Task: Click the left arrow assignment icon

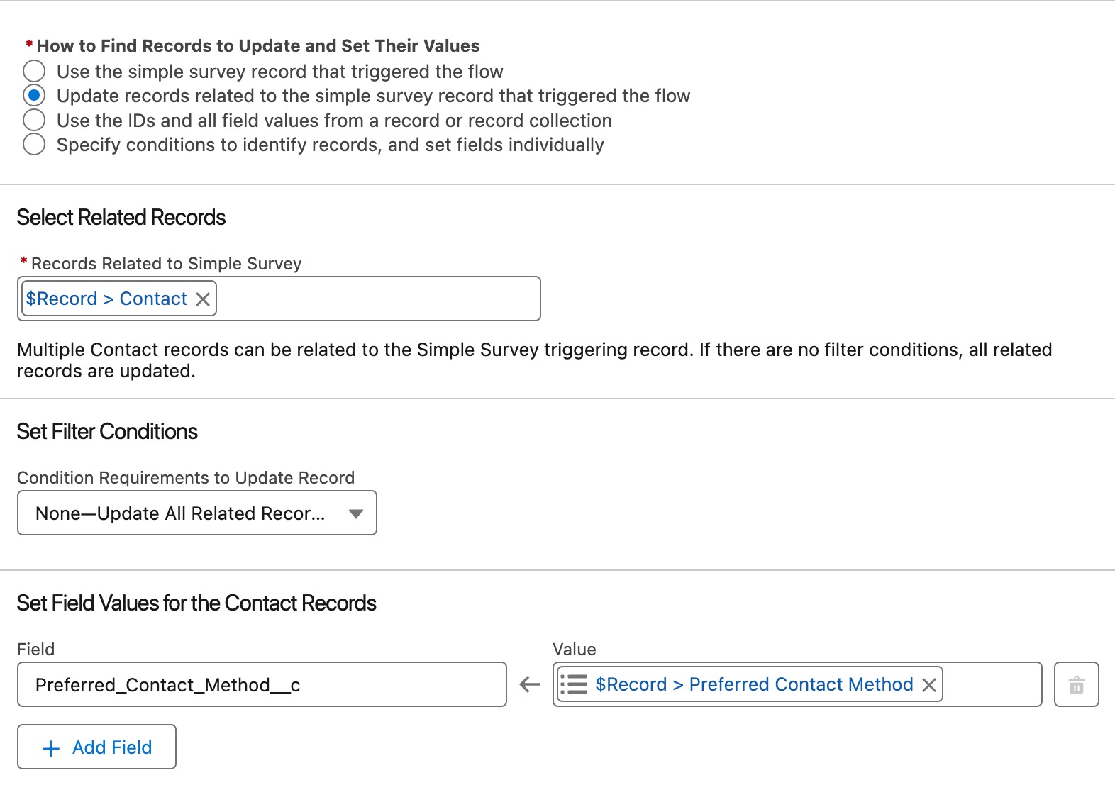Action: pyautogui.click(x=530, y=684)
